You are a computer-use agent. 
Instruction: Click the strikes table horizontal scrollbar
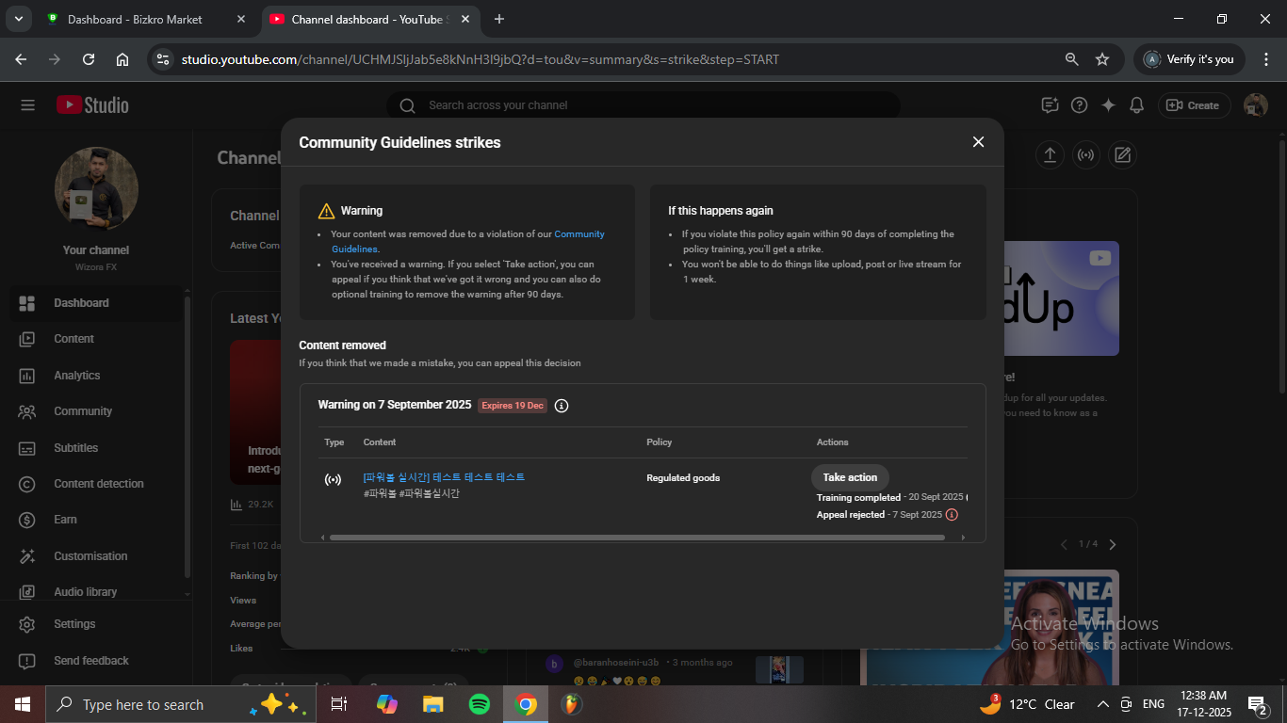636,538
